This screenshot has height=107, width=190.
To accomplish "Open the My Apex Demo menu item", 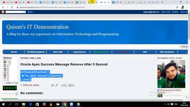I will (x=101, y=52).
